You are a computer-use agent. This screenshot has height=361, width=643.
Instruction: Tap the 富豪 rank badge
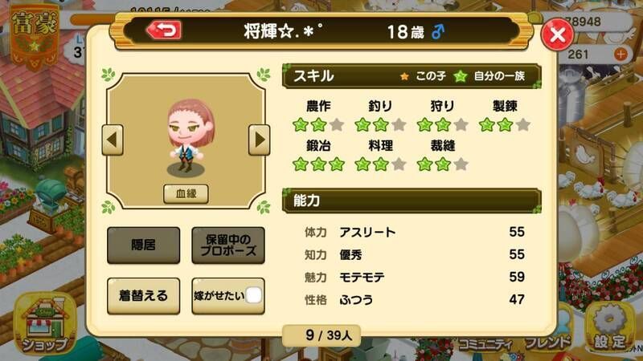pos(35,36)
